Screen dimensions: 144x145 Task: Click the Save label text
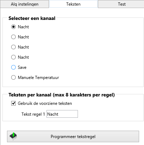click(x=22, y=67)
